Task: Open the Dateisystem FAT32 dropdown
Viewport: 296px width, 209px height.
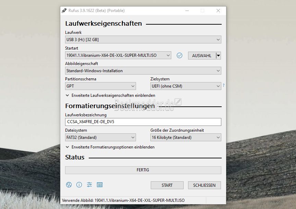Action: pos(100,138)
